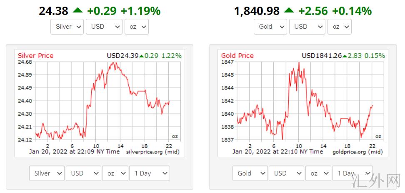Screen dimensions: 405x193
Task: Open the Silver metal dropdown under the 24.38 price
Action: click(67, 27)
